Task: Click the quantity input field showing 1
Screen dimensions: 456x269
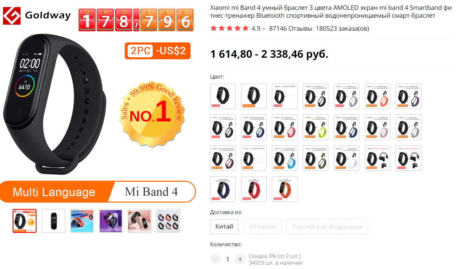Action: [x=228, y=259]
